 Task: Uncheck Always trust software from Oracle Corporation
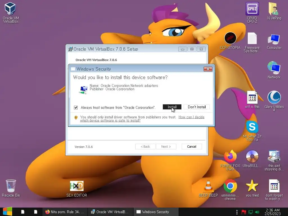tap(76, 107)
